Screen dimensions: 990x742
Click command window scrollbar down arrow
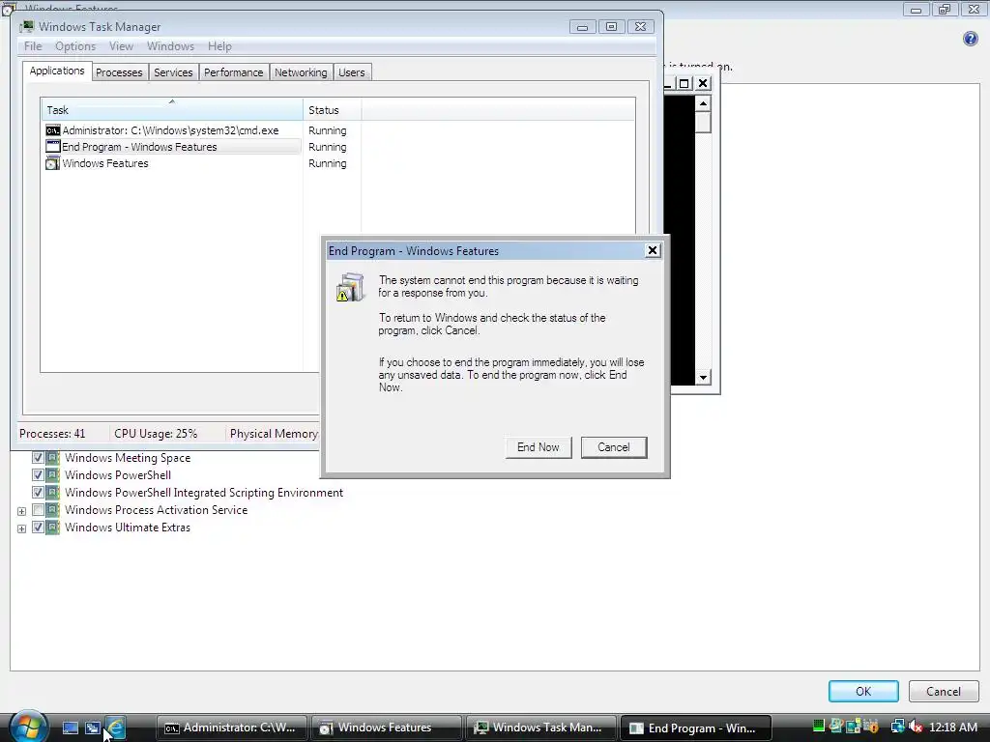704,378
